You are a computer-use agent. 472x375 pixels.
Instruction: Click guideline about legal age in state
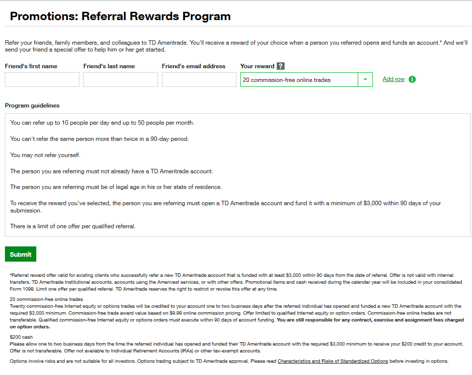116,187
